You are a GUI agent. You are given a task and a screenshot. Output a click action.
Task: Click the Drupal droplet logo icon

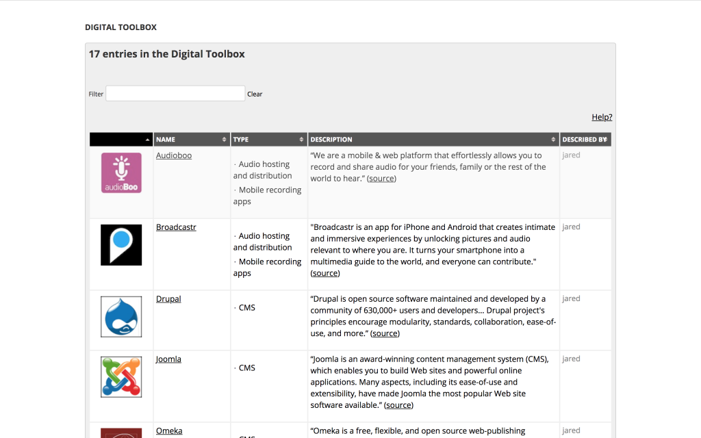[x=121, y=316]
